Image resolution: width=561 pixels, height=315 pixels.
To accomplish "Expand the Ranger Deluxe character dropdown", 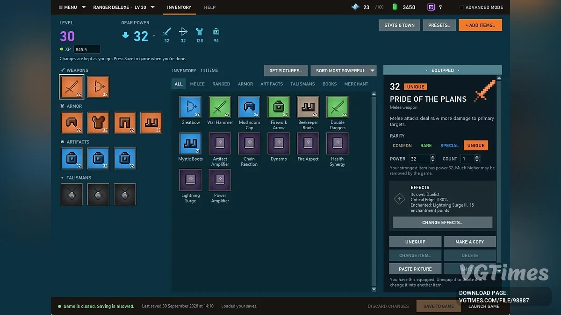I will pos(124,7).
